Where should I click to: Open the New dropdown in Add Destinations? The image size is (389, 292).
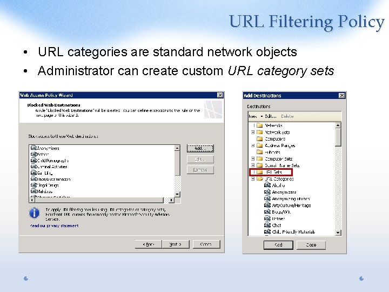pos(256,116)
